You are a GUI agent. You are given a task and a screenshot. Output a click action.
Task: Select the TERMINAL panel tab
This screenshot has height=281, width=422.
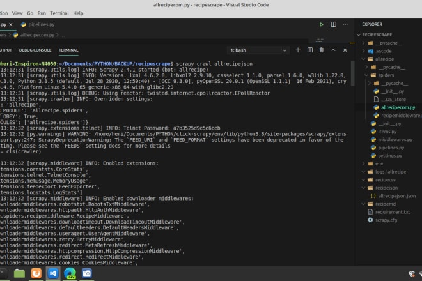(68, 50)
